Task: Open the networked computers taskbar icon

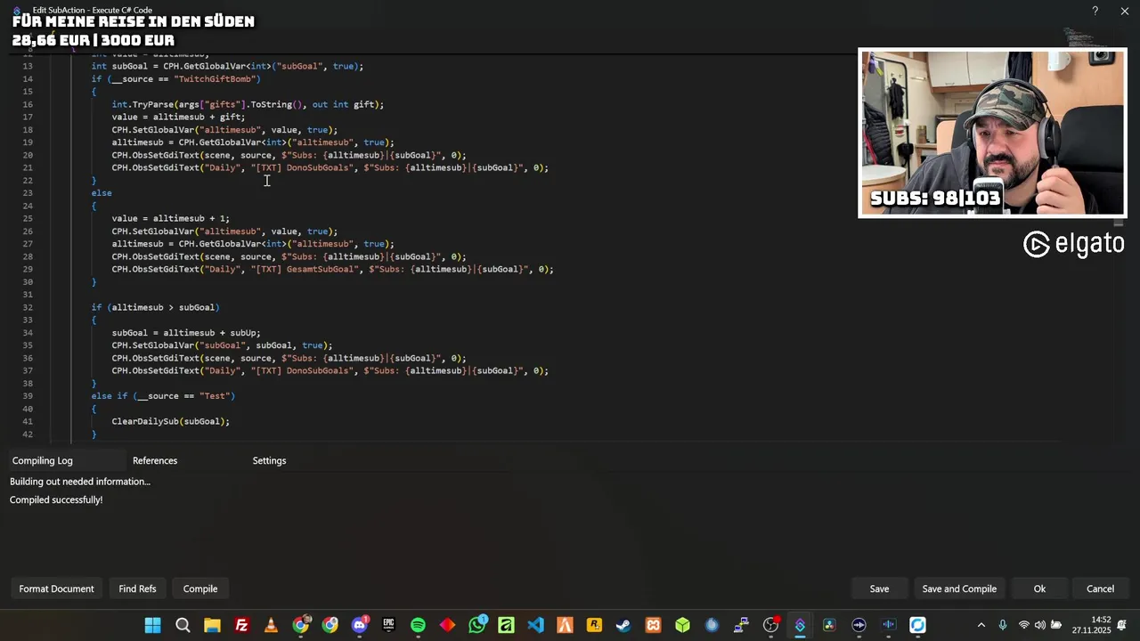Action: pos(741,625)
